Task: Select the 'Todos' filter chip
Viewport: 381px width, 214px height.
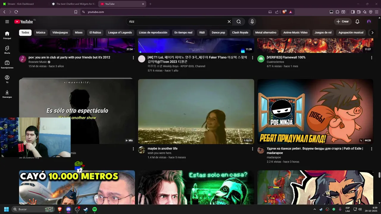Action: (x=25, y=32)
